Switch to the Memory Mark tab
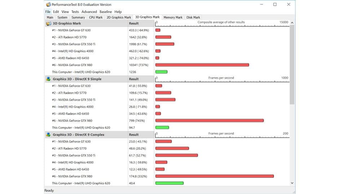 (x=173, y=17)
